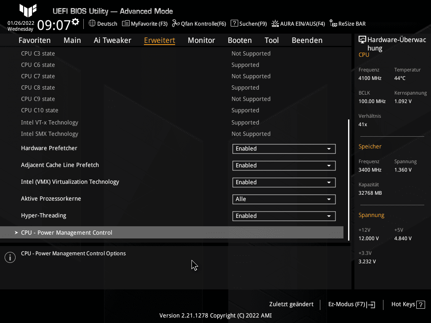Screen dimensions: 431x323
Task: Click MyFavorite (F3) label
Action: (x=149, y=24)
